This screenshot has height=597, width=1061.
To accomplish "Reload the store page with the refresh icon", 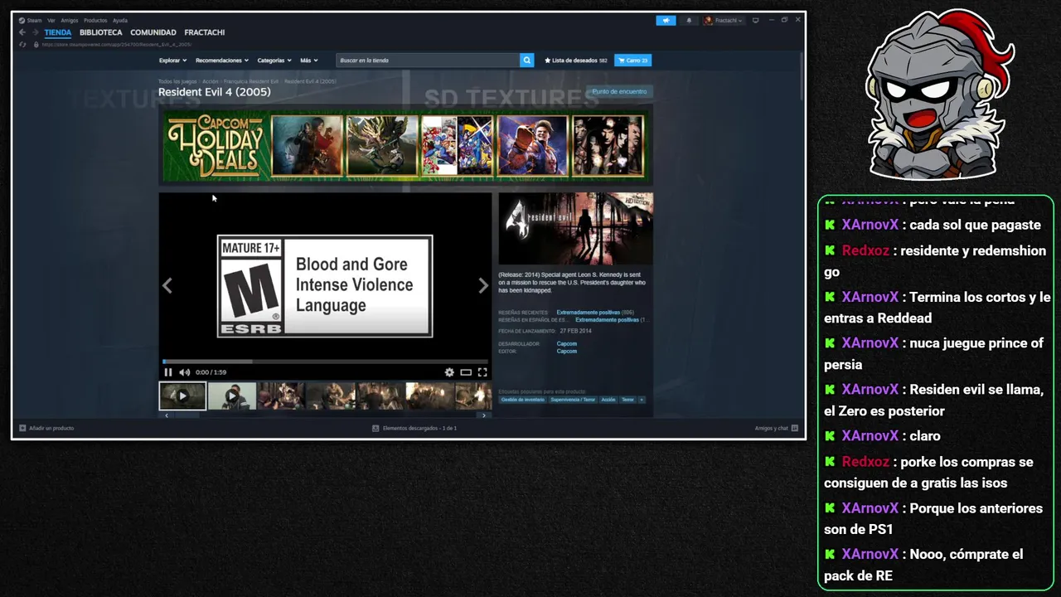I will [x=22, y=45].
